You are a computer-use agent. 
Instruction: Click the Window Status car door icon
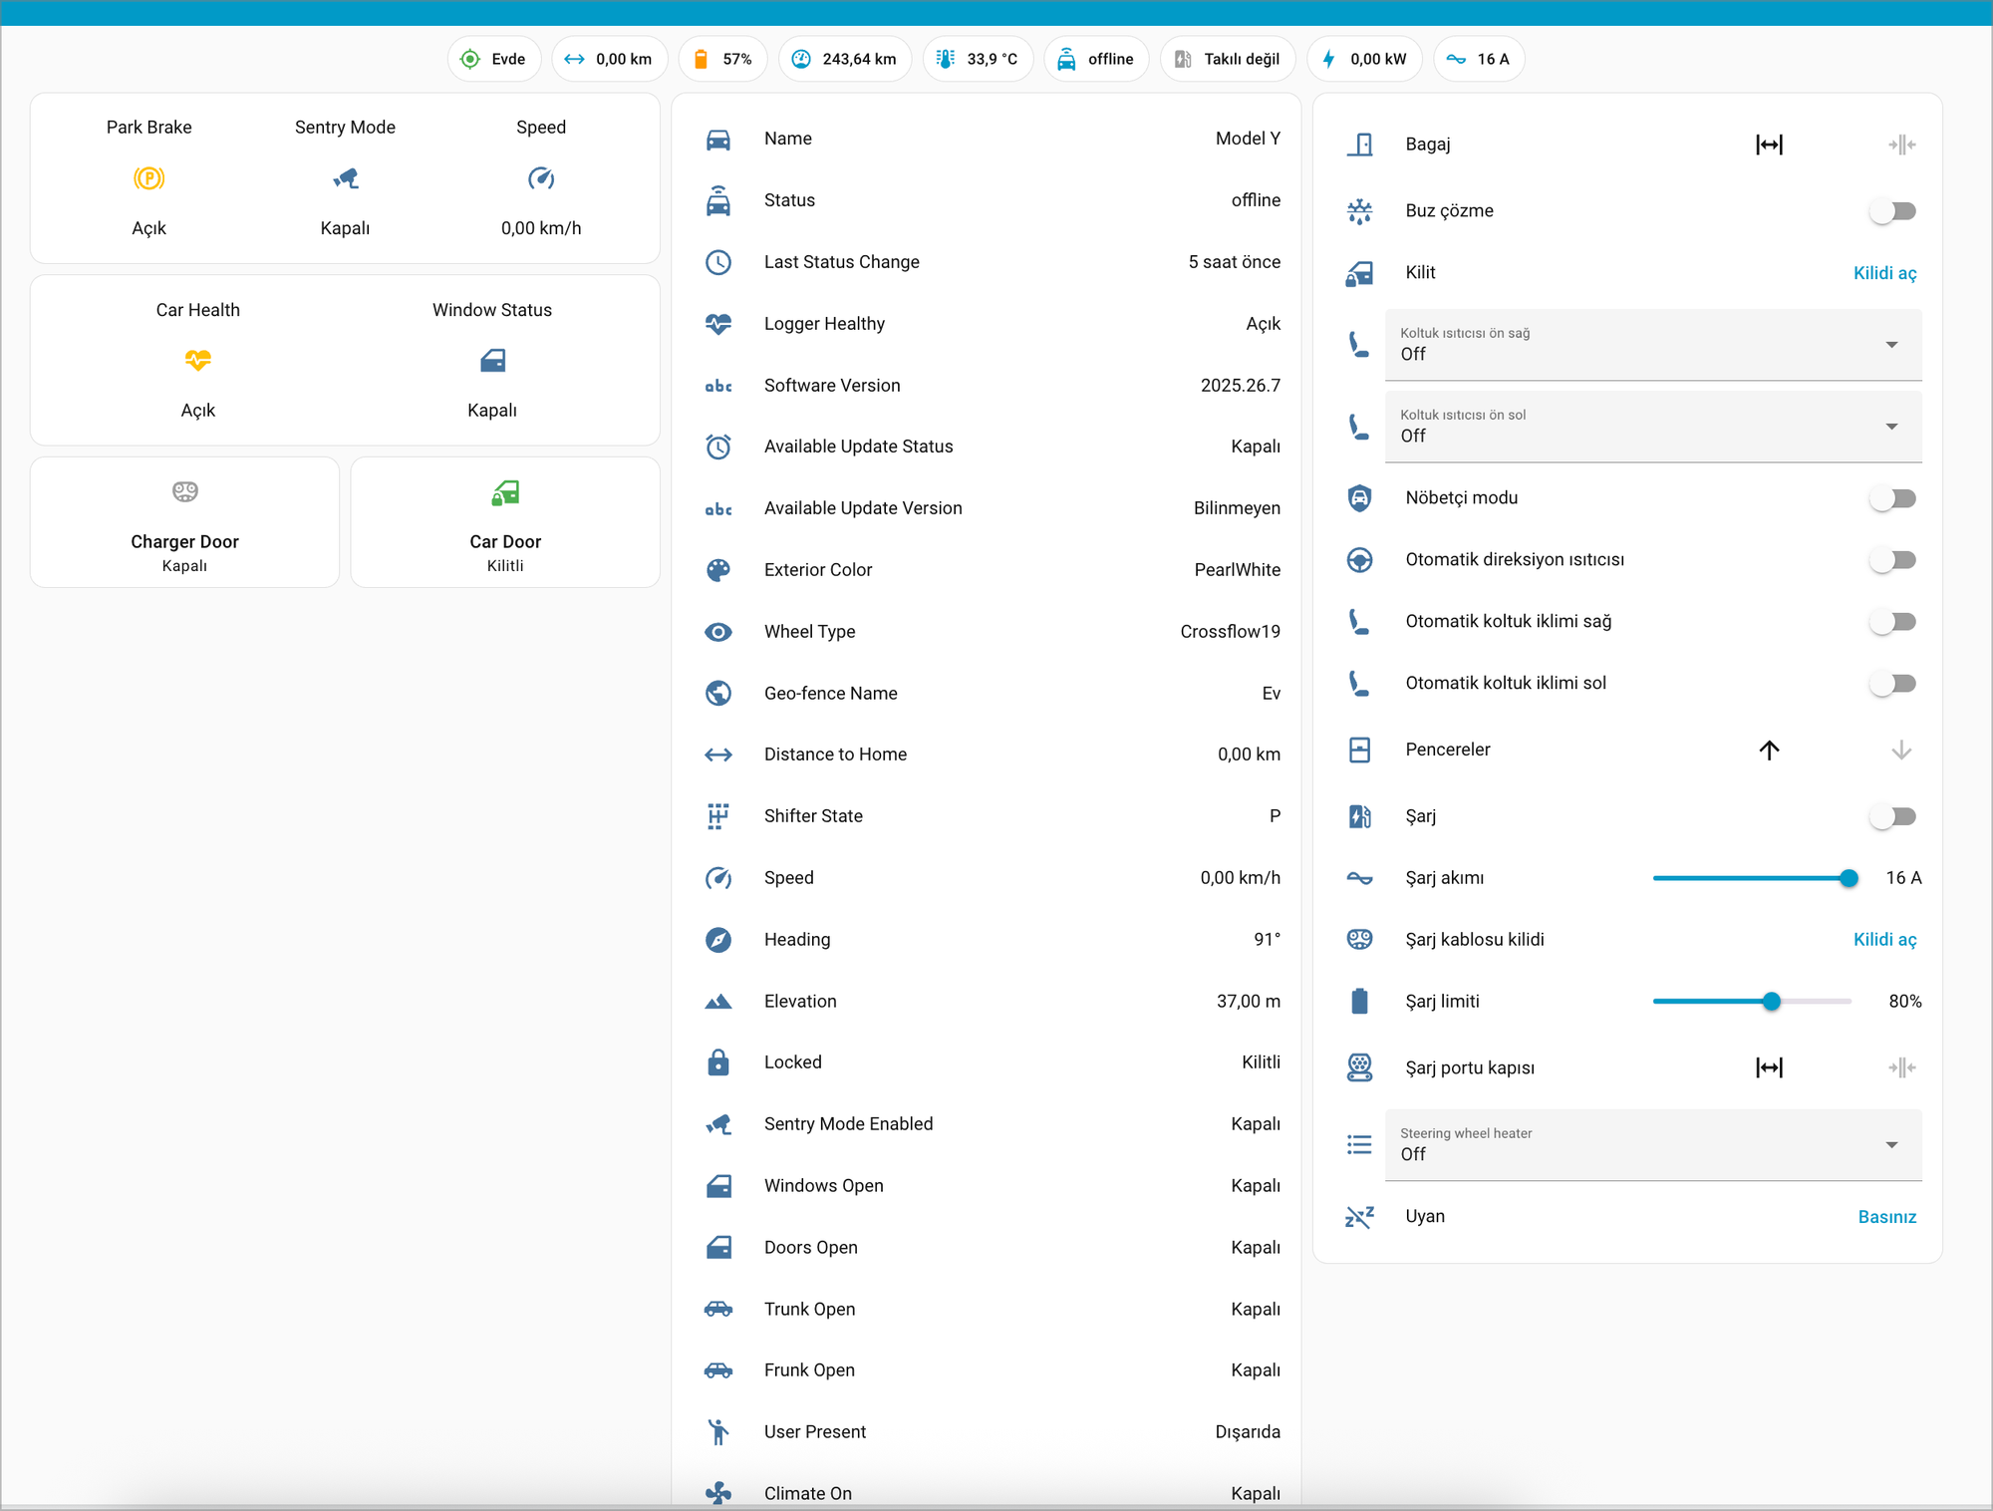coord(492,360)
